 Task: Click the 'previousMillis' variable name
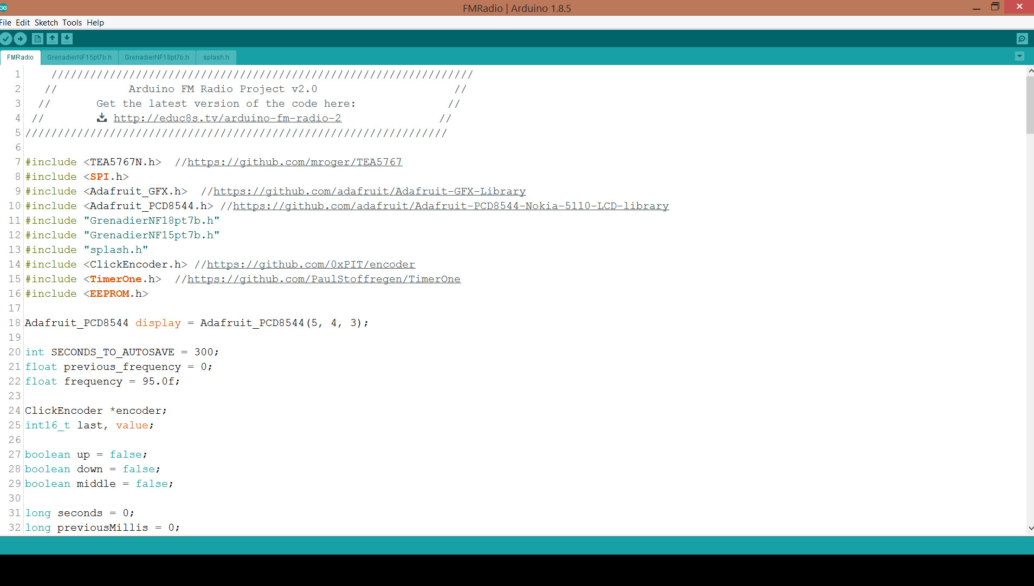pos(103,528)
